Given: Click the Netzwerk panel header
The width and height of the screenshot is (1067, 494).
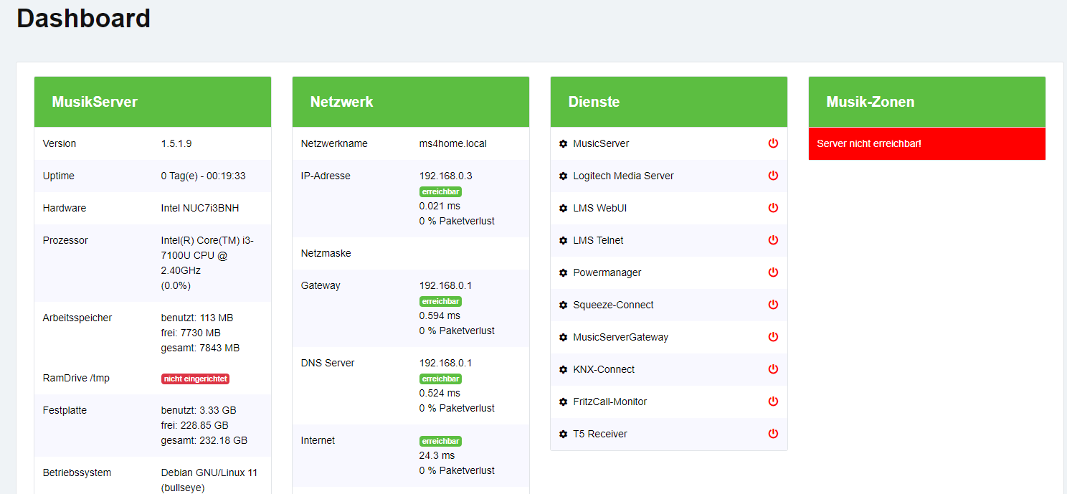Looking at the screenshot, I should [410, 102].
